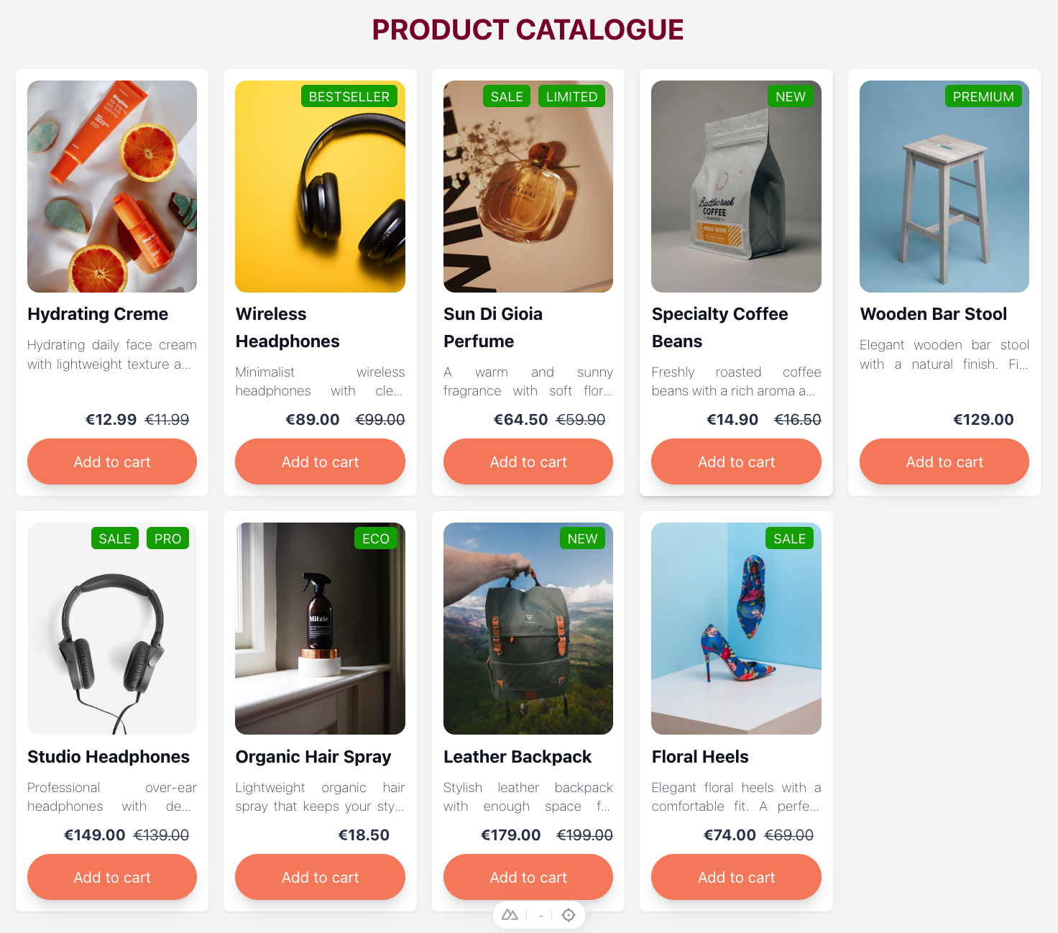This screenshot has height=933, width=1058.
Task: Click the ECO badge on Organic Hair Spray
Action: click(x=376, y=538)
